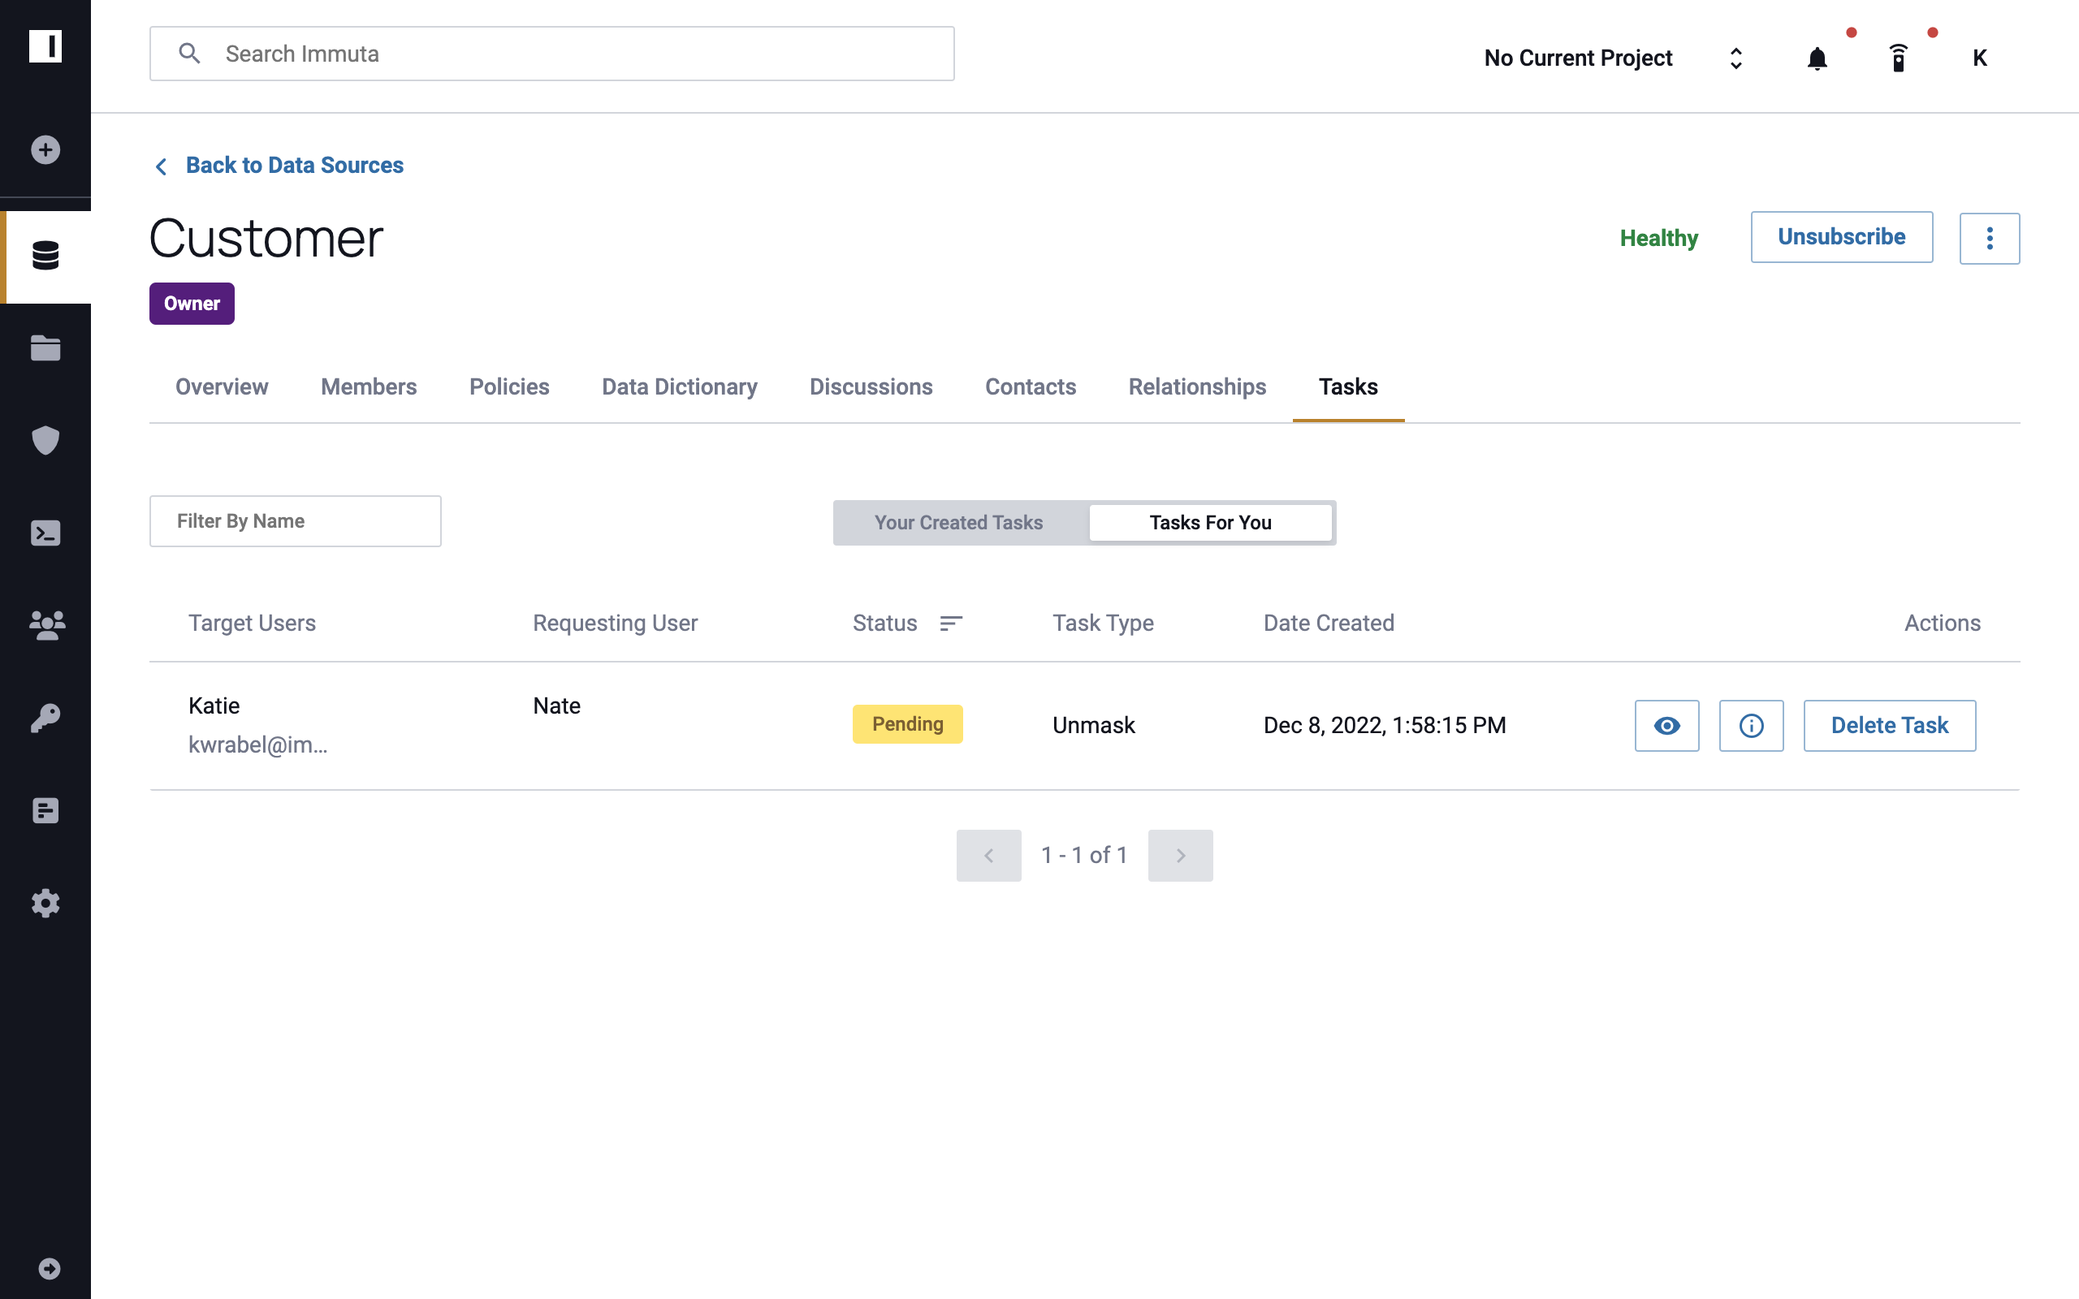
Task: Open Data Sources database icon in sidebar
Action: tap(45, 256)
